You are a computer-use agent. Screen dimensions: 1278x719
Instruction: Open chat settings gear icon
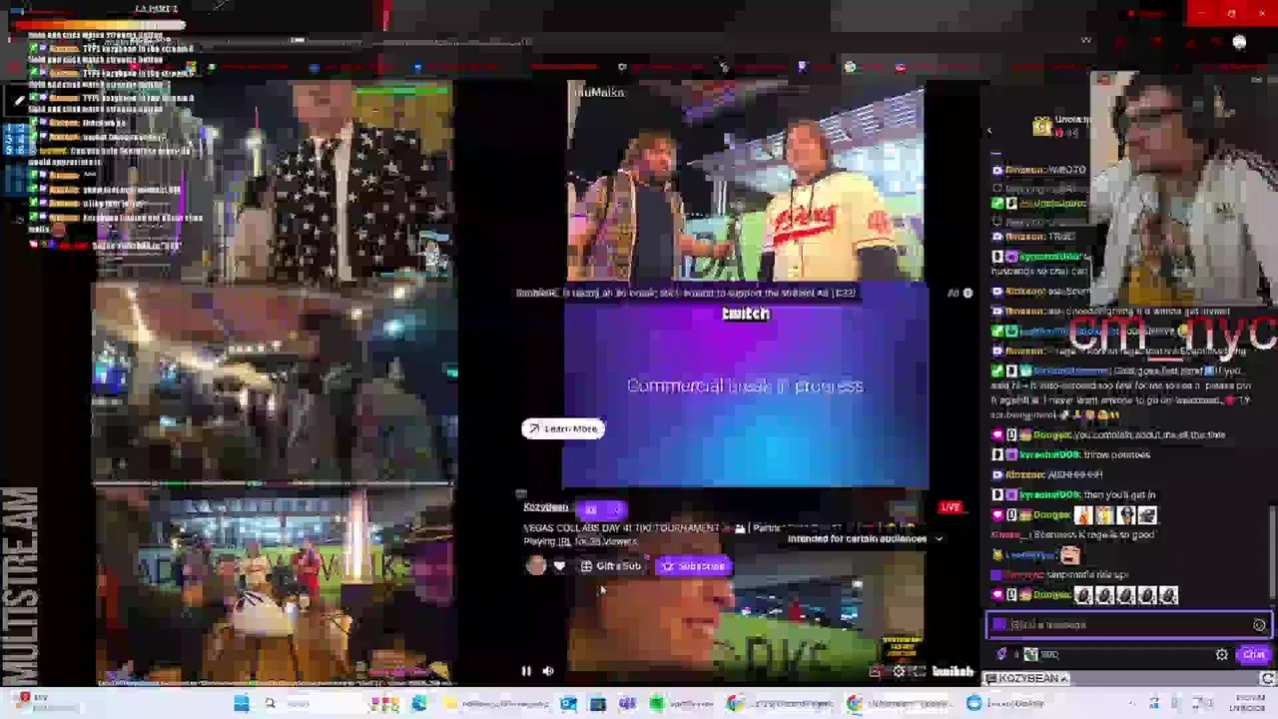pos(1221,655)
